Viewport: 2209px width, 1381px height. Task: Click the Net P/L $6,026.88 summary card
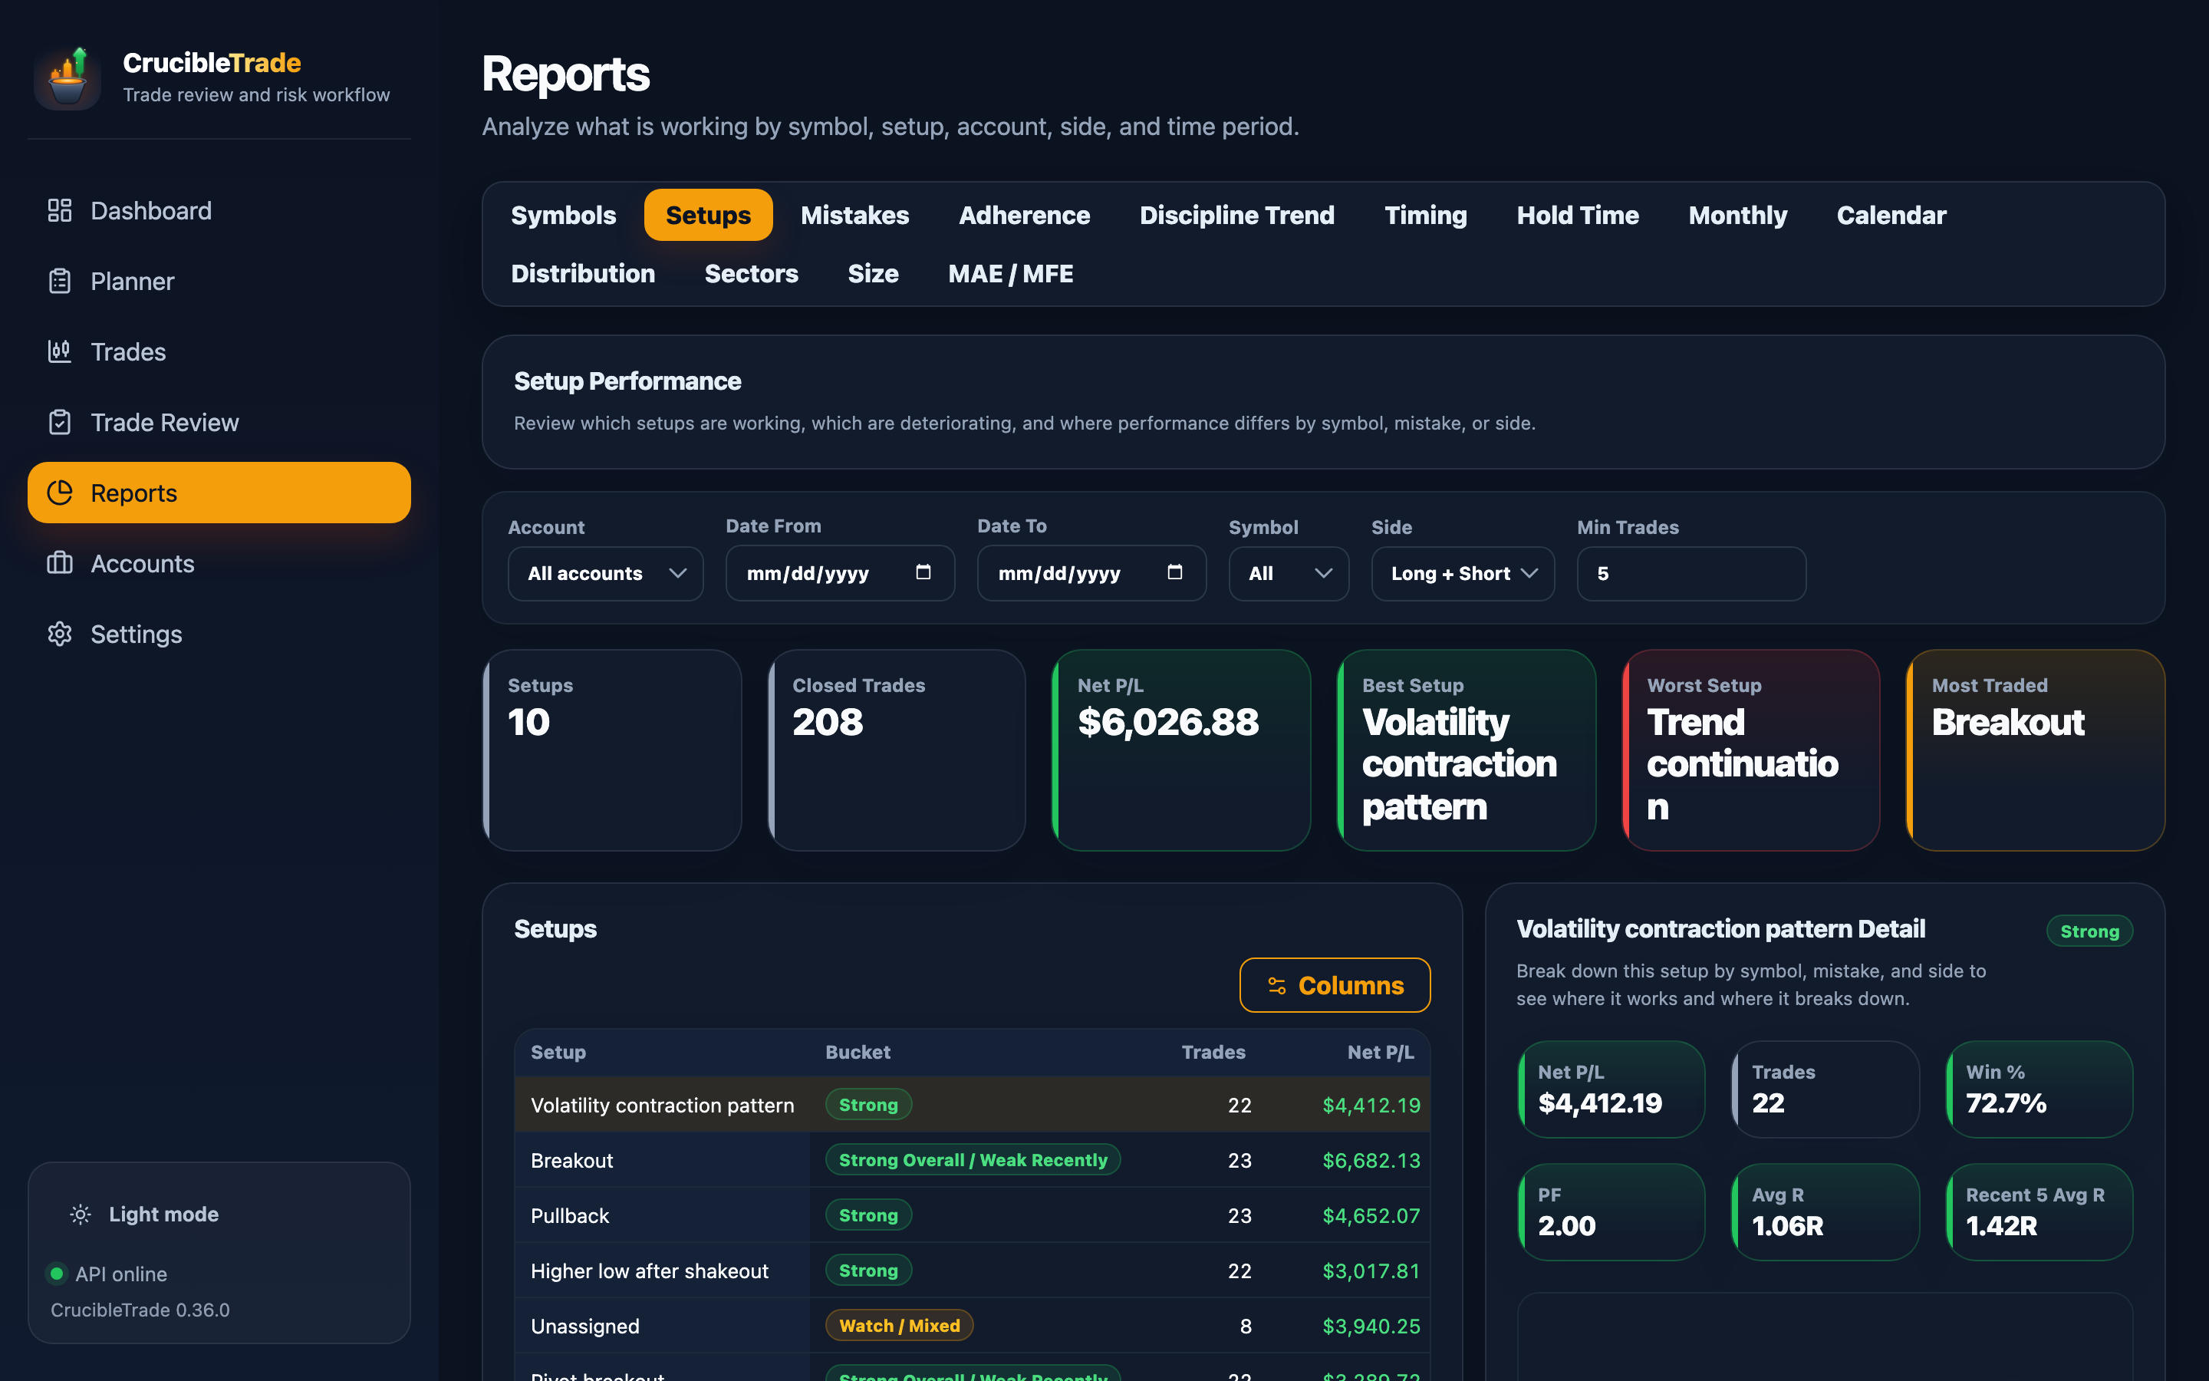point(1181,750)
